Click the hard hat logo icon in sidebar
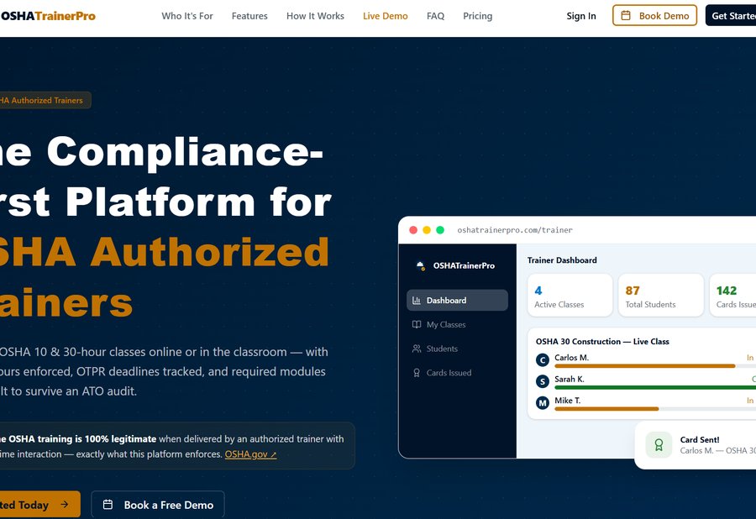The height and width of the screenshot is (519, 756). tap(421, 265)
